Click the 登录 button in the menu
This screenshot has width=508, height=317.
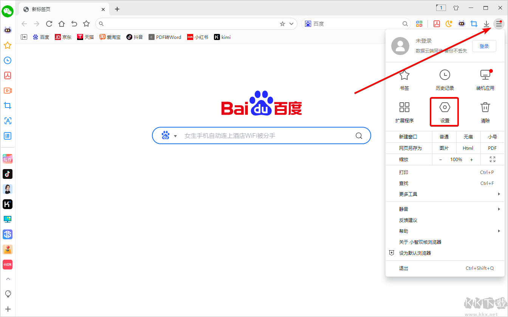(484, 46)
